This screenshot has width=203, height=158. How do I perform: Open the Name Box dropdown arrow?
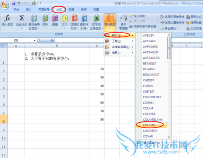(x=35, y=40)
